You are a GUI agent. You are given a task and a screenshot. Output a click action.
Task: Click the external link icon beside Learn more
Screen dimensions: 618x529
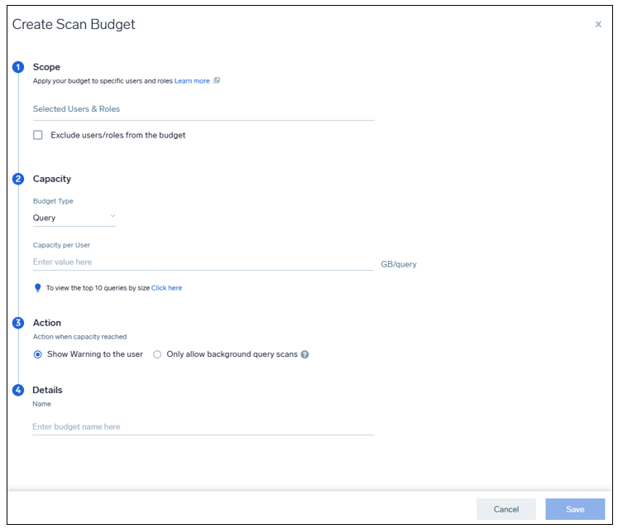(217, 80)
